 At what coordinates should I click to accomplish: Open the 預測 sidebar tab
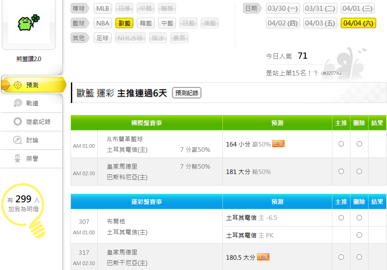(33, 85)
